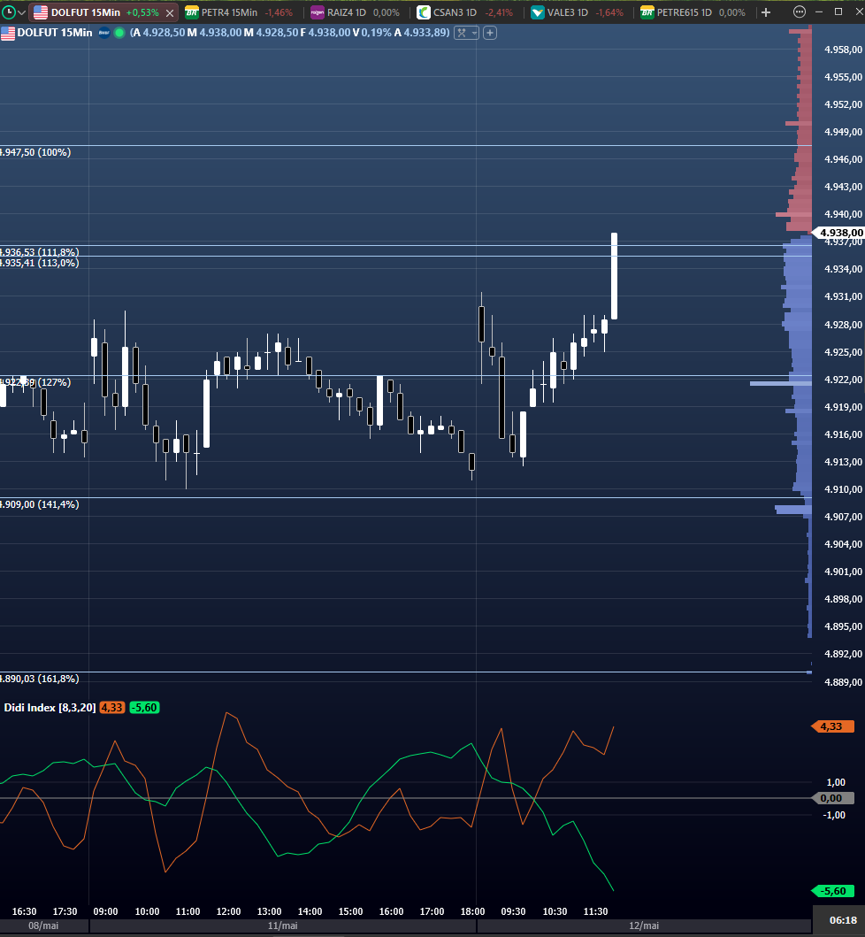Screen dimensions: 865x937
Task: Click the current price tag 4.938,00
Action: click(838, 233)
